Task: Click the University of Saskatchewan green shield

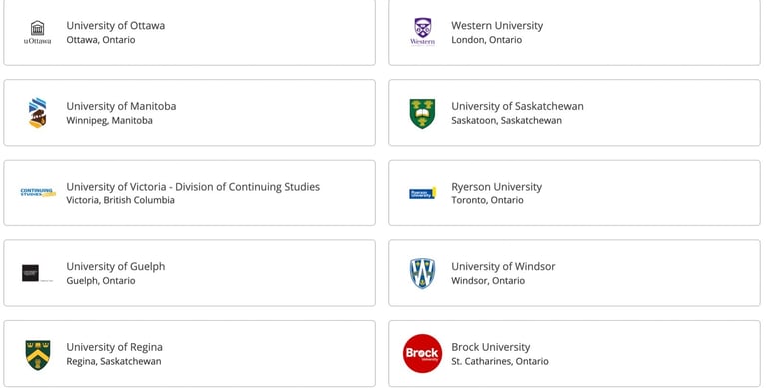Action: (x=422, y=113)
